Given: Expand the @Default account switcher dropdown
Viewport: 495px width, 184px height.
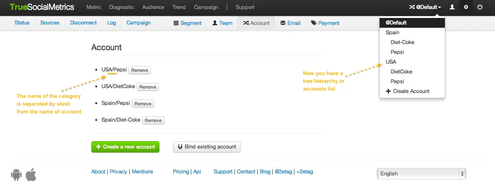Looking at the screenshot, I should click(425, 7).
